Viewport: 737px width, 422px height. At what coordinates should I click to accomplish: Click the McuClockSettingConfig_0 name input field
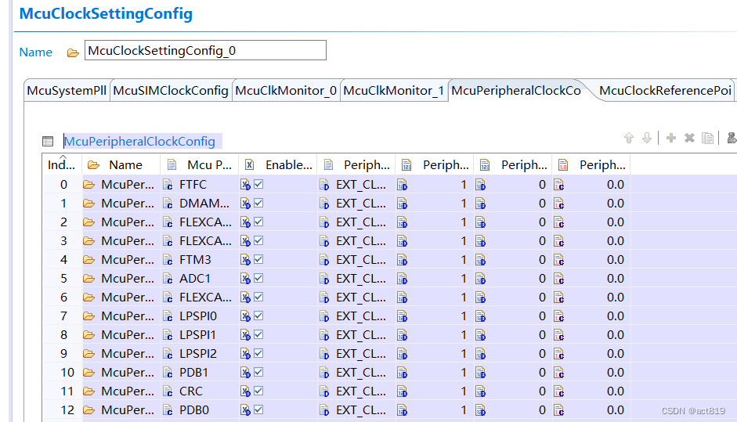[205, 51]
